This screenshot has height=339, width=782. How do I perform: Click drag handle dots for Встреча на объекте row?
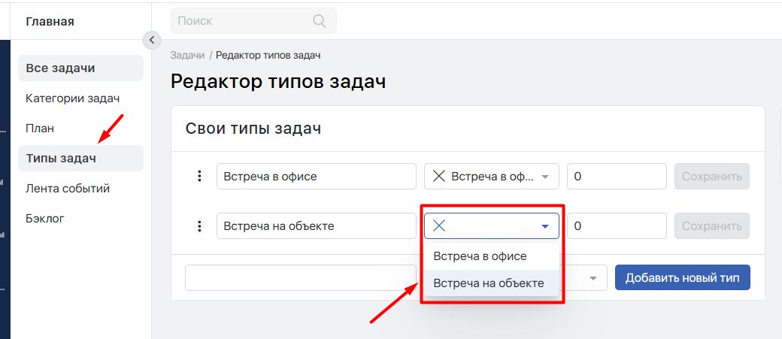point(199,226)
